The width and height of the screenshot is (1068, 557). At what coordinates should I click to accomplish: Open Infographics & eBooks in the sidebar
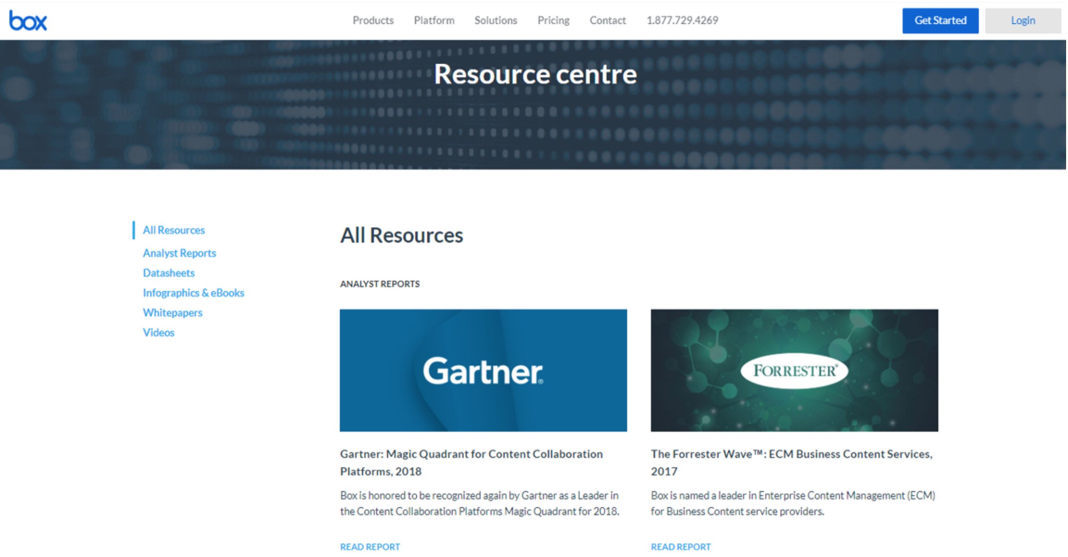(193, 293)
